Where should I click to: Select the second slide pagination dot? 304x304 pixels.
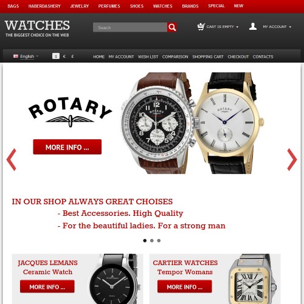(x=152, y=241)
